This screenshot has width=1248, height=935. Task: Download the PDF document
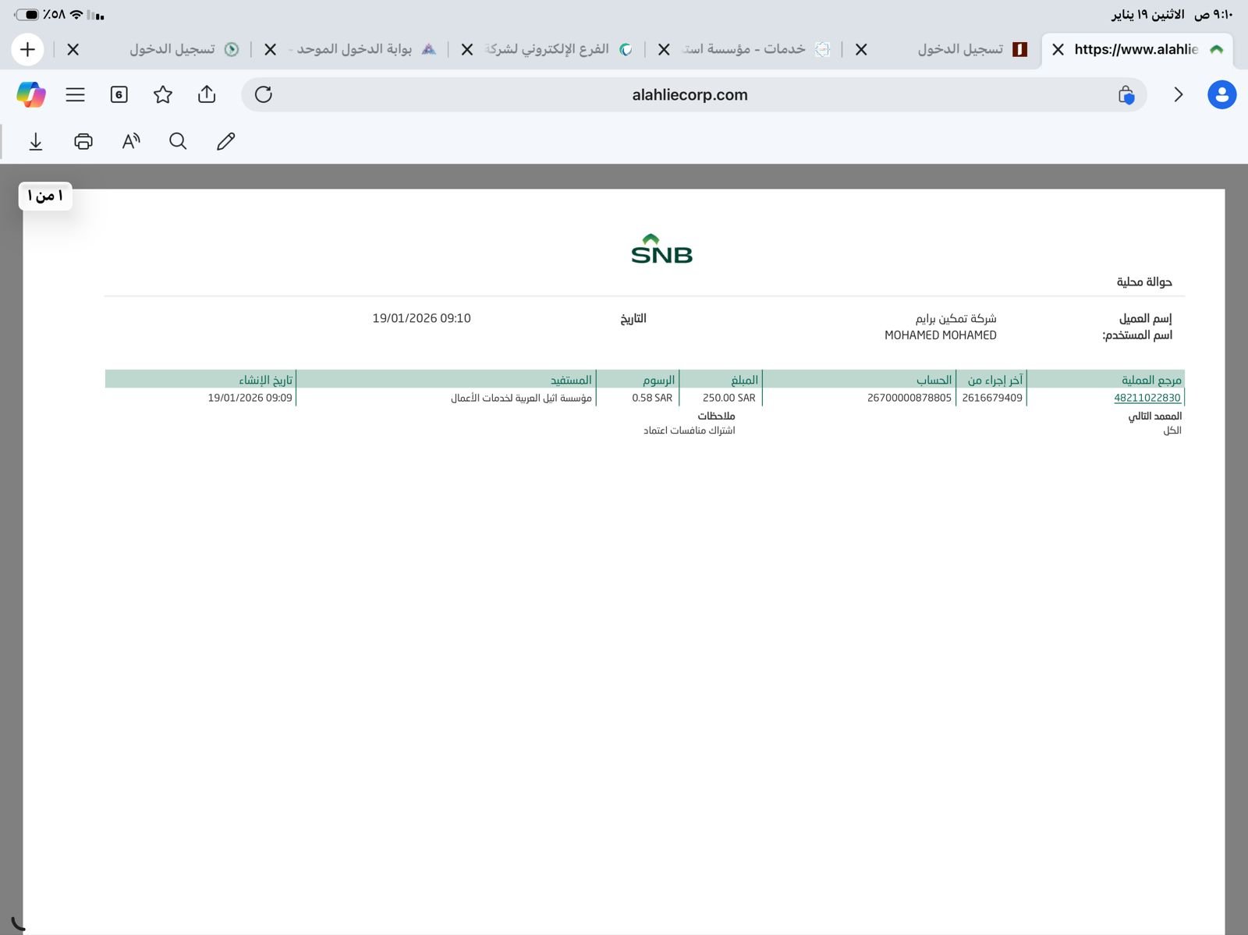36,141
